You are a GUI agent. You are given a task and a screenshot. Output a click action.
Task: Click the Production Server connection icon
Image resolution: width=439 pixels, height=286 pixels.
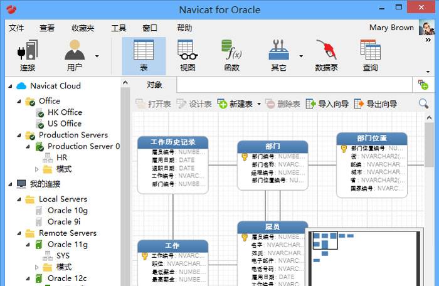[x=40, y=146]
